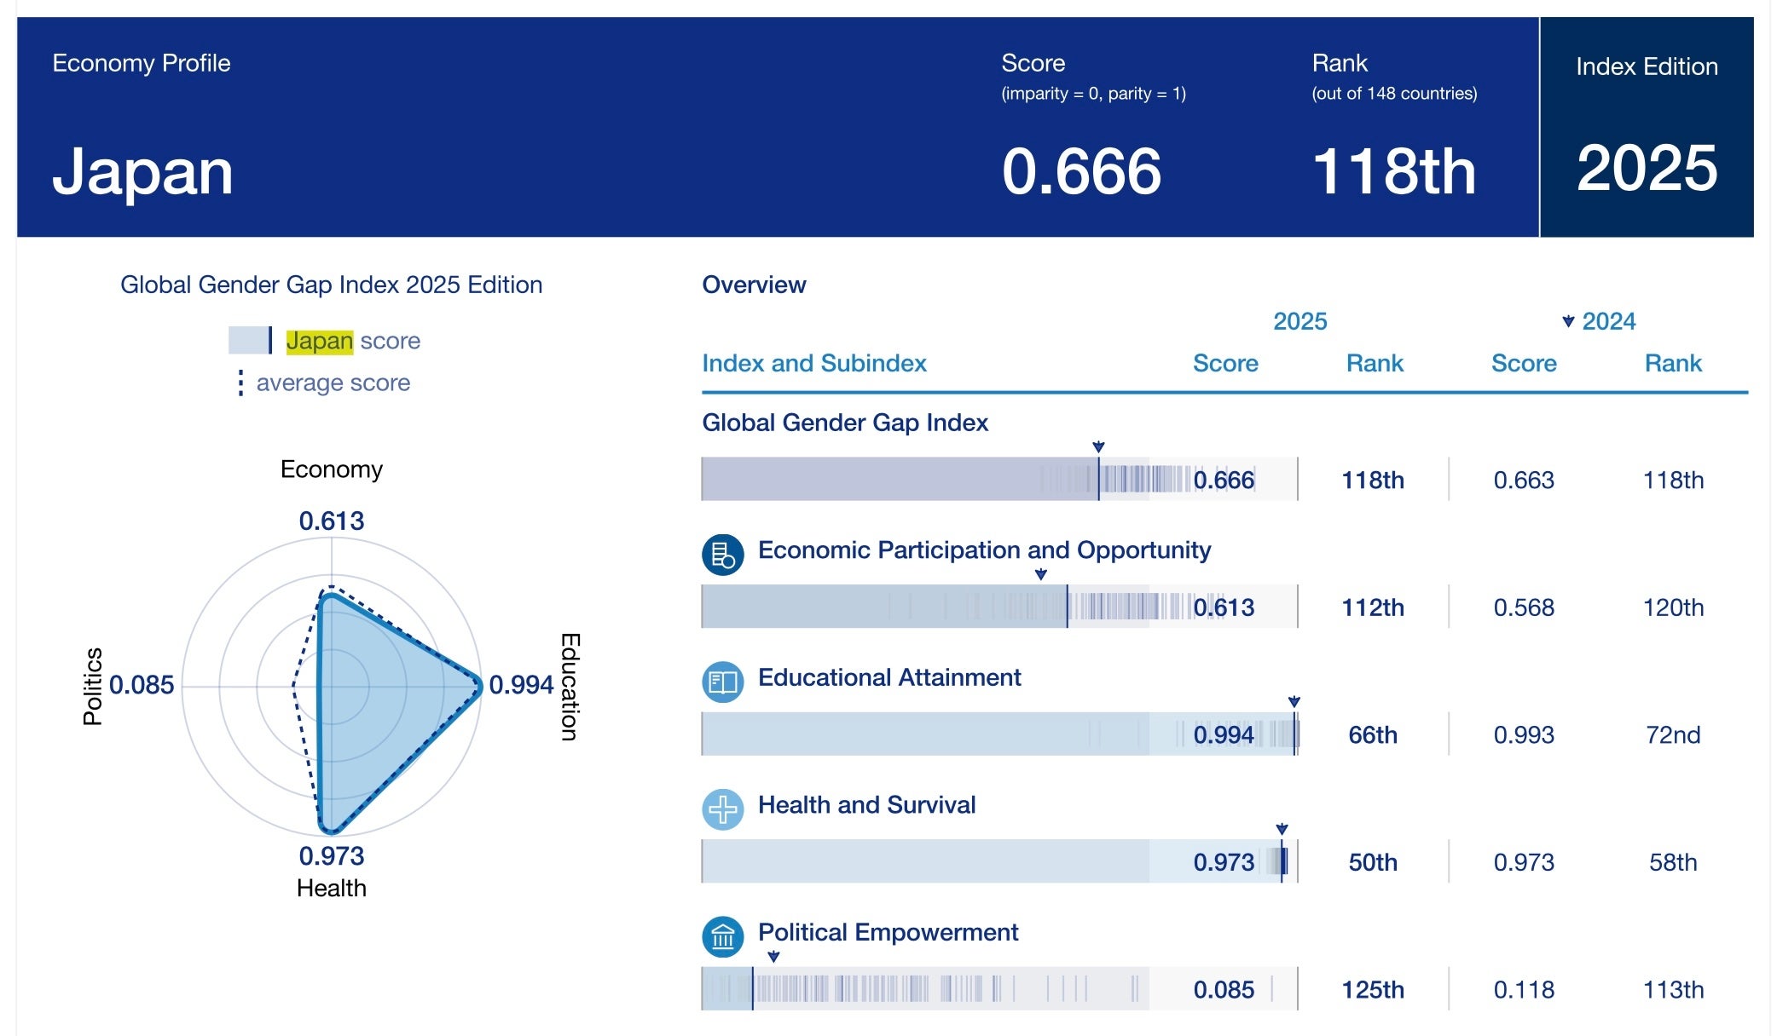Click the 120th 2024 rank for Economic Participation

(1673, 607)
